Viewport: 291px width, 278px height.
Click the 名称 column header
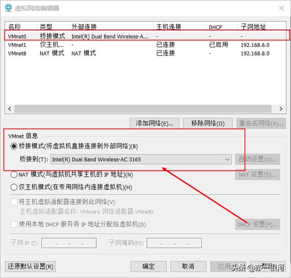(x=21, y=27)
